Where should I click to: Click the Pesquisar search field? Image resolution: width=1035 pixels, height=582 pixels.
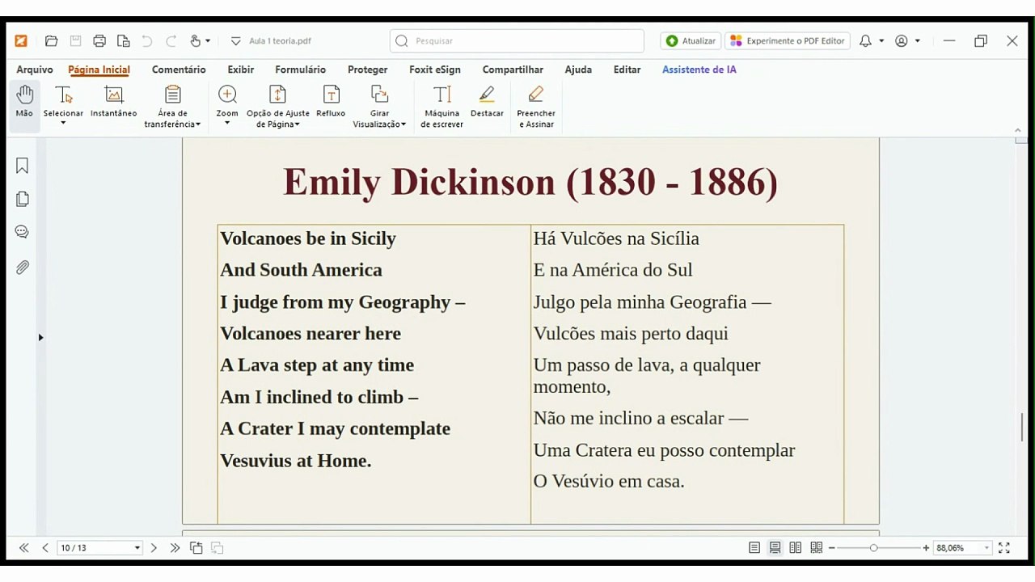517,41
